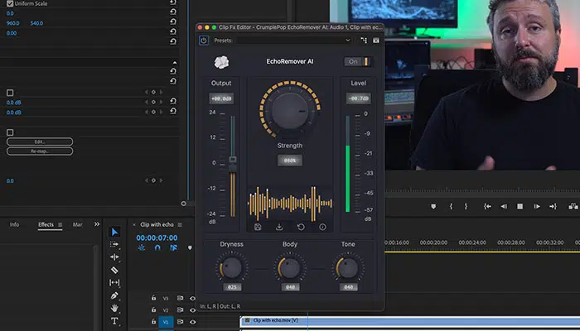Open the Clip with echo sequence menu

click(x=180, y=224)
